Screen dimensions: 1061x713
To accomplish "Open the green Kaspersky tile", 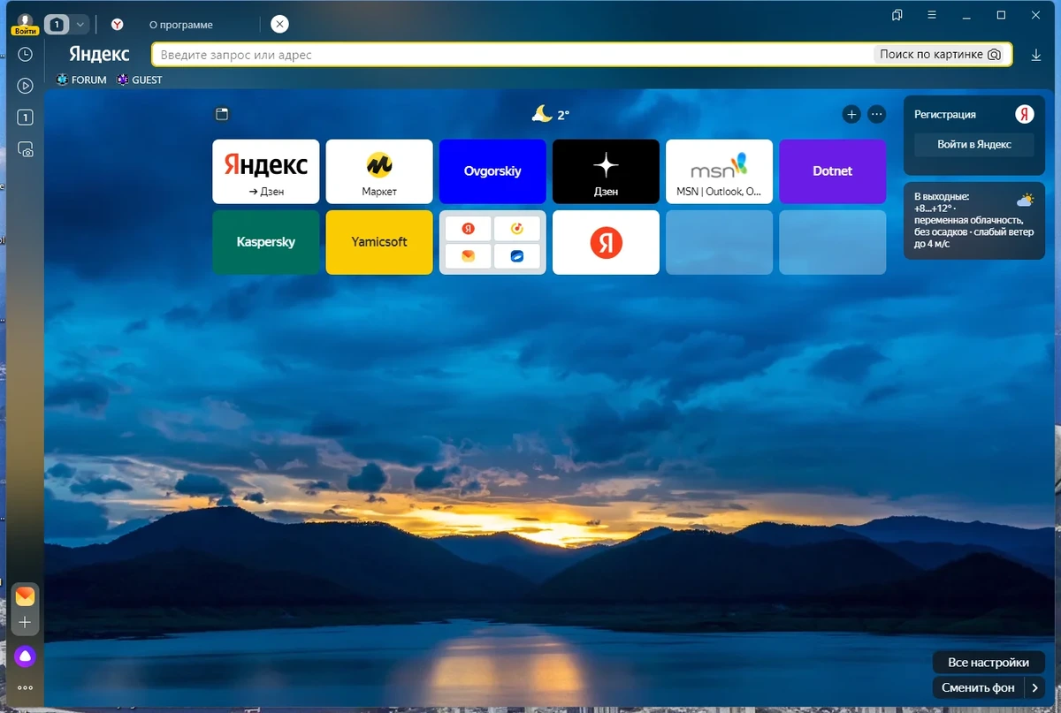I will click(x=266, y=242).
